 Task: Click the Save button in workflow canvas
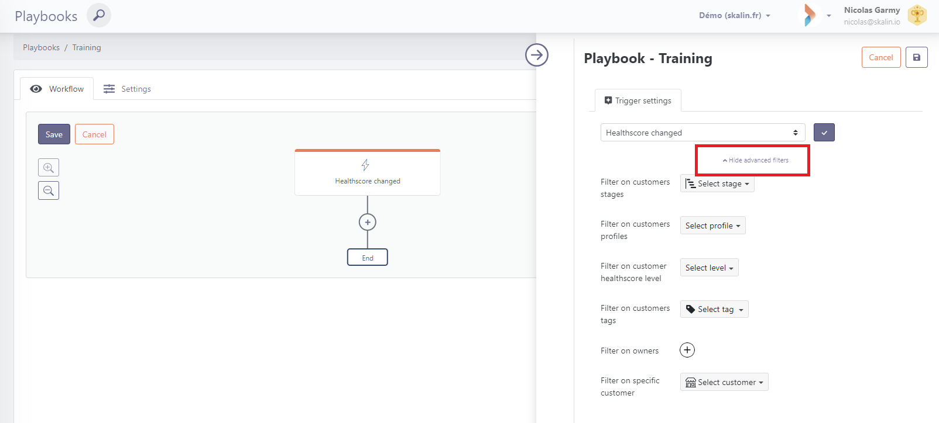coord(54,134)
